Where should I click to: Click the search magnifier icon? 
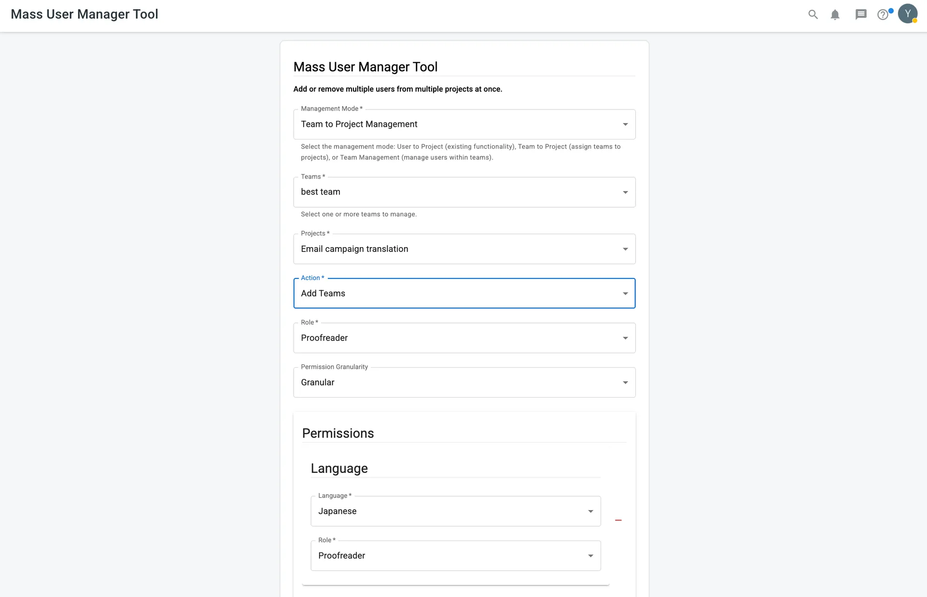[813, 14]
